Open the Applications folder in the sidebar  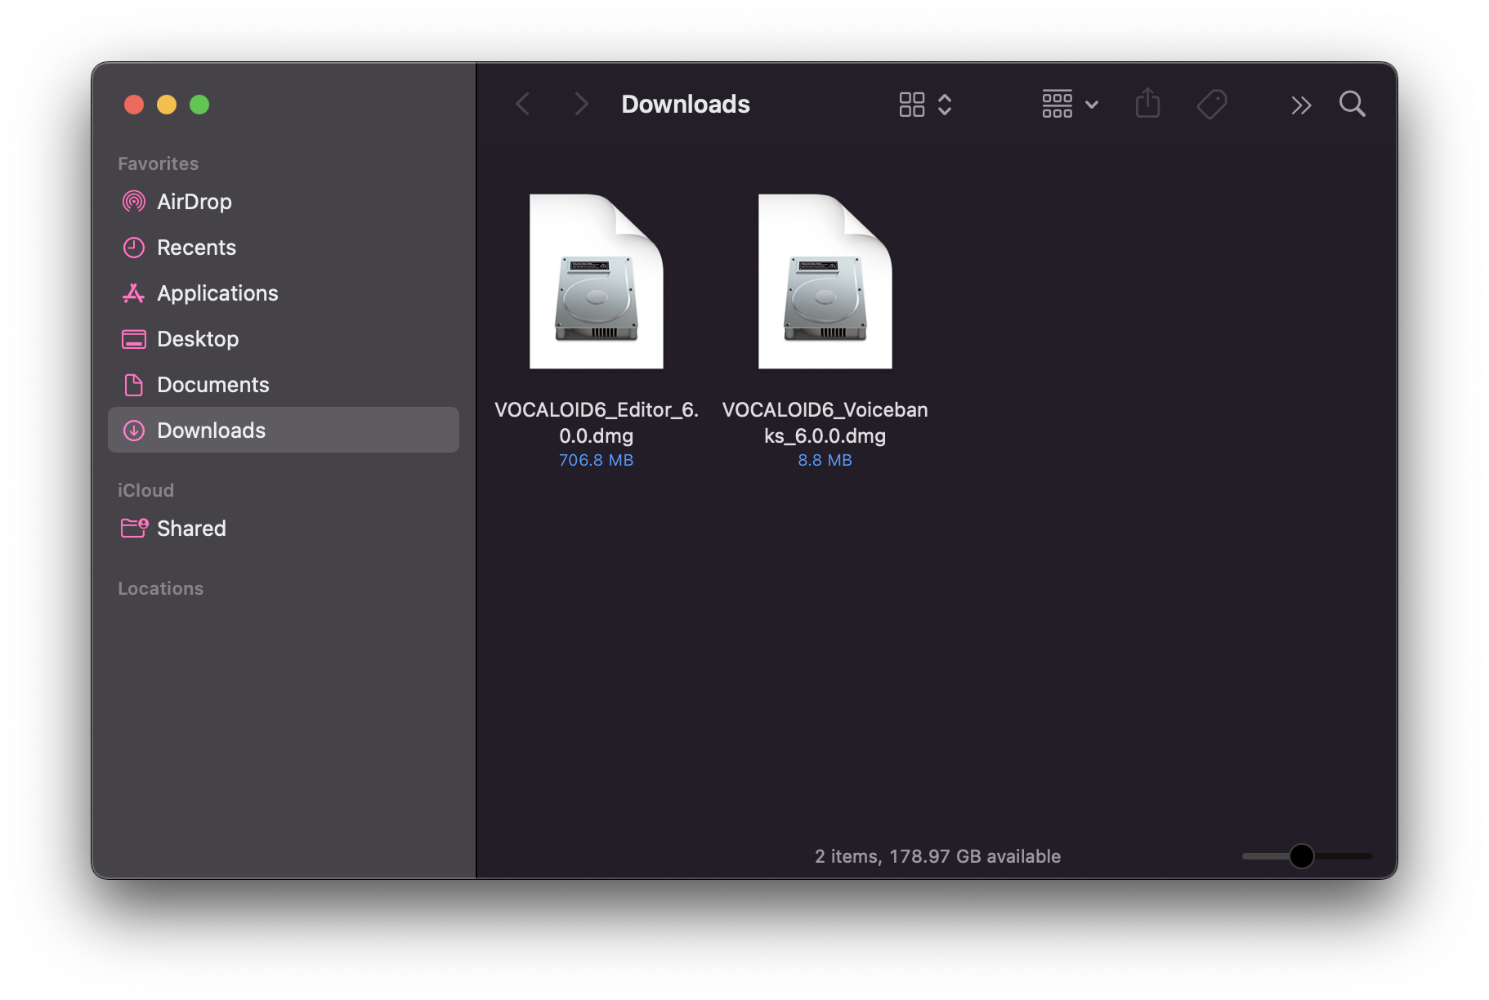283,293
